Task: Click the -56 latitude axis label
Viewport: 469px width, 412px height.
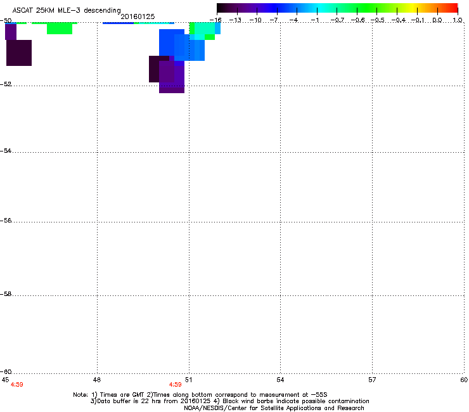Action: pos(6,220)
